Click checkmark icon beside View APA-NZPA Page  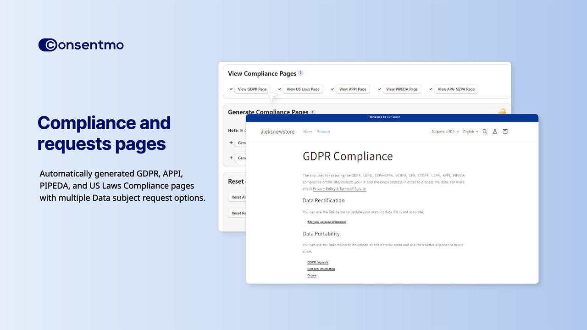click(x=431, y=89)
